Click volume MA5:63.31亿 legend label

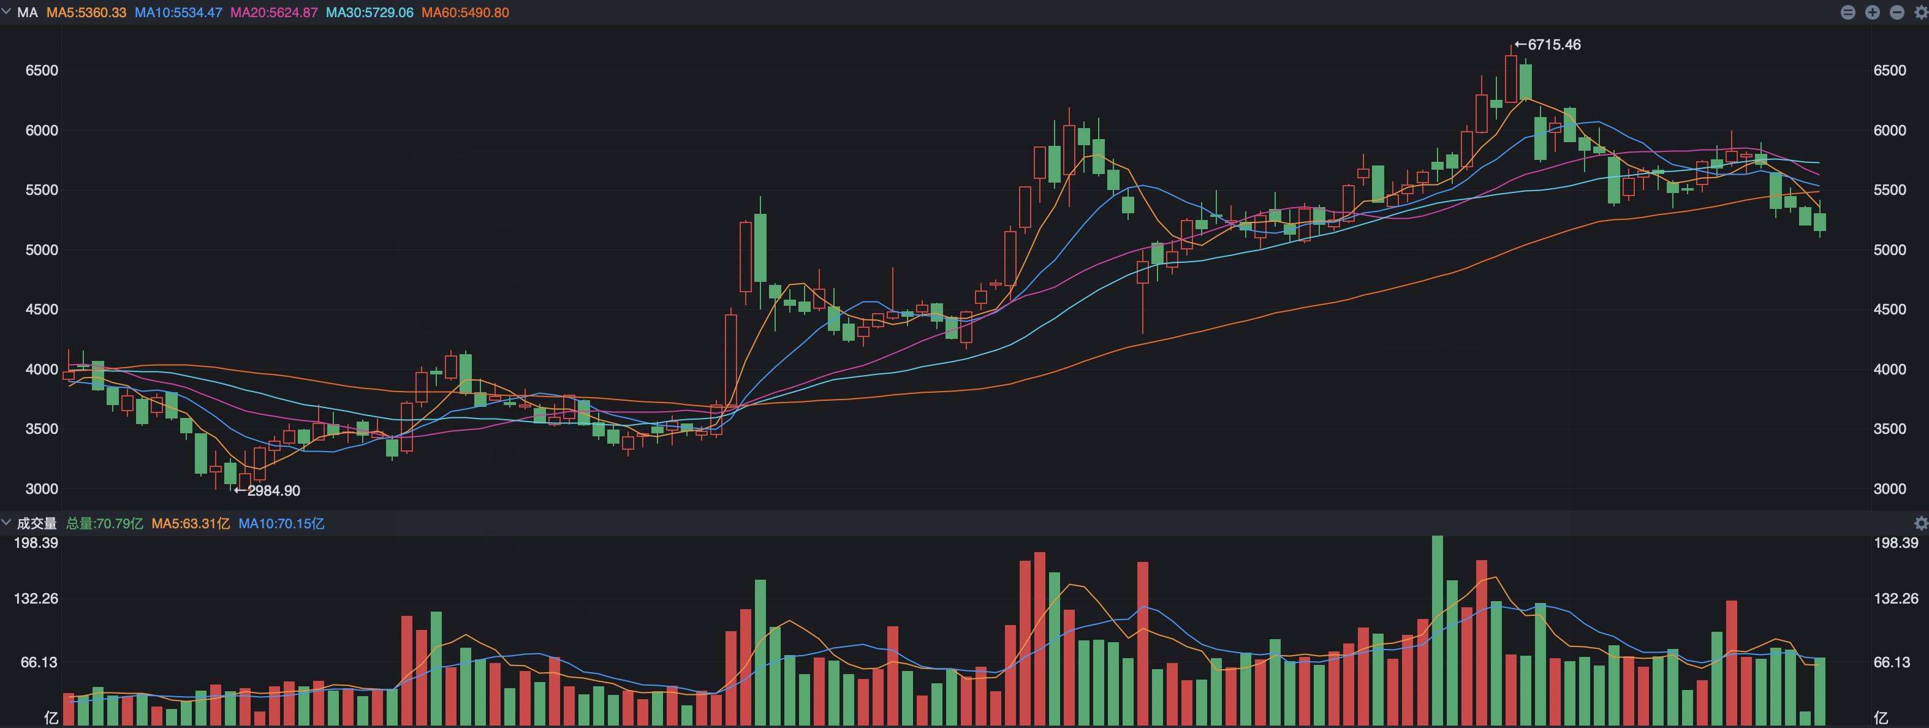coord(190,523)
